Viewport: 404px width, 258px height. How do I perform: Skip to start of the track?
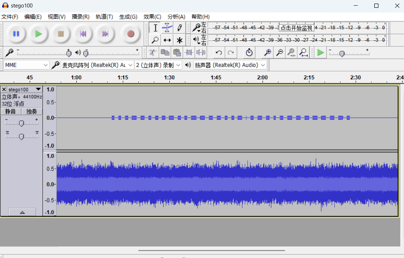tap(83, 34)
